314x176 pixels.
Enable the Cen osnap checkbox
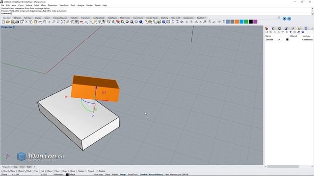tap(33, 171)
